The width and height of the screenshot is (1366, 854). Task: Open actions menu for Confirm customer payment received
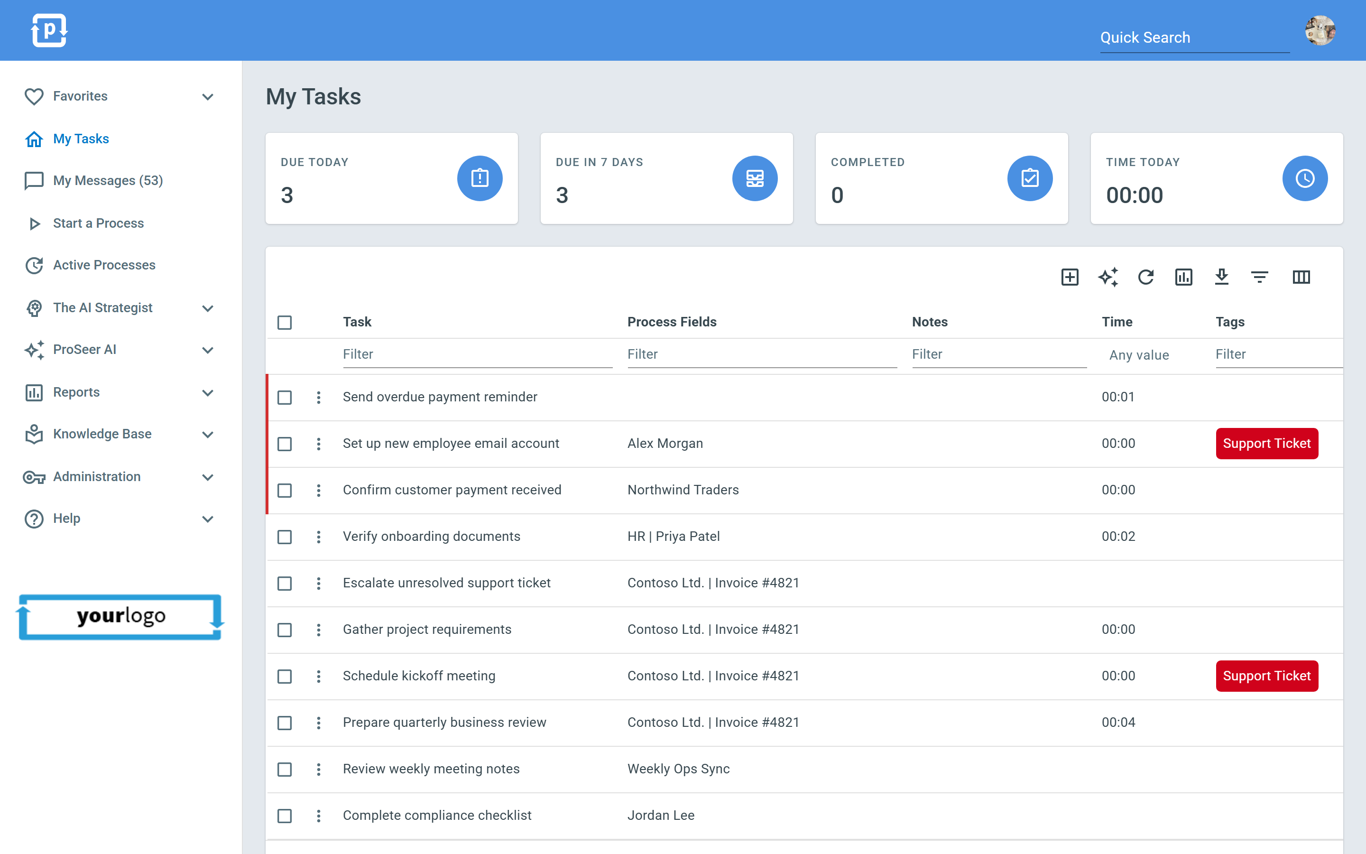[318, 490]
